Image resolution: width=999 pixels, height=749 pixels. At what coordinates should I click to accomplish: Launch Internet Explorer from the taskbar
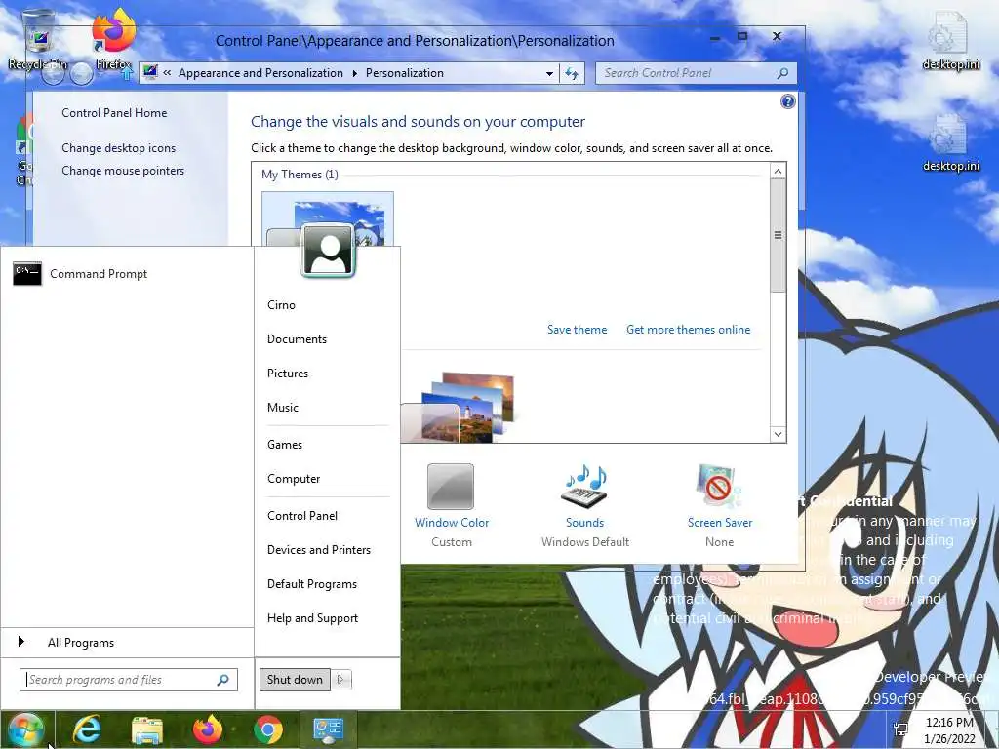tap(87, 729)
